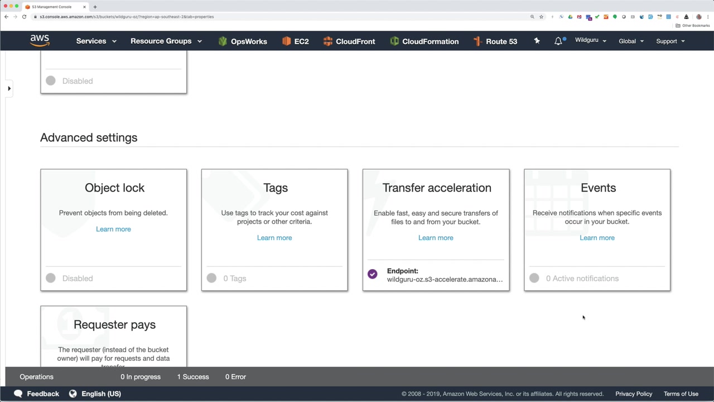
Task: Open the CloudFront shortcut in the navbar
Action: pyautogui.click(x=349, y=41)
